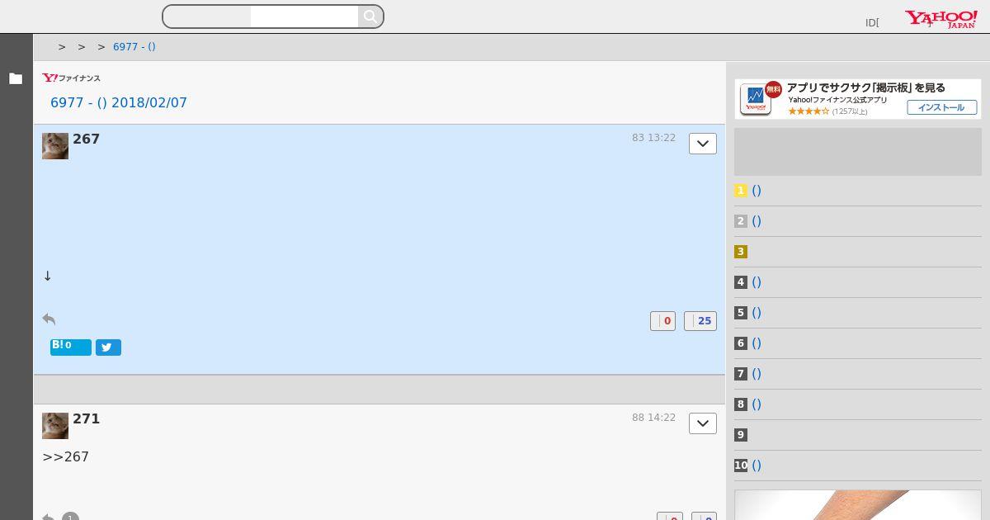This screenshot has height=520, width=990.
Task: Expand the dropdown menu on post 267
Action: [x=703, y=144]
